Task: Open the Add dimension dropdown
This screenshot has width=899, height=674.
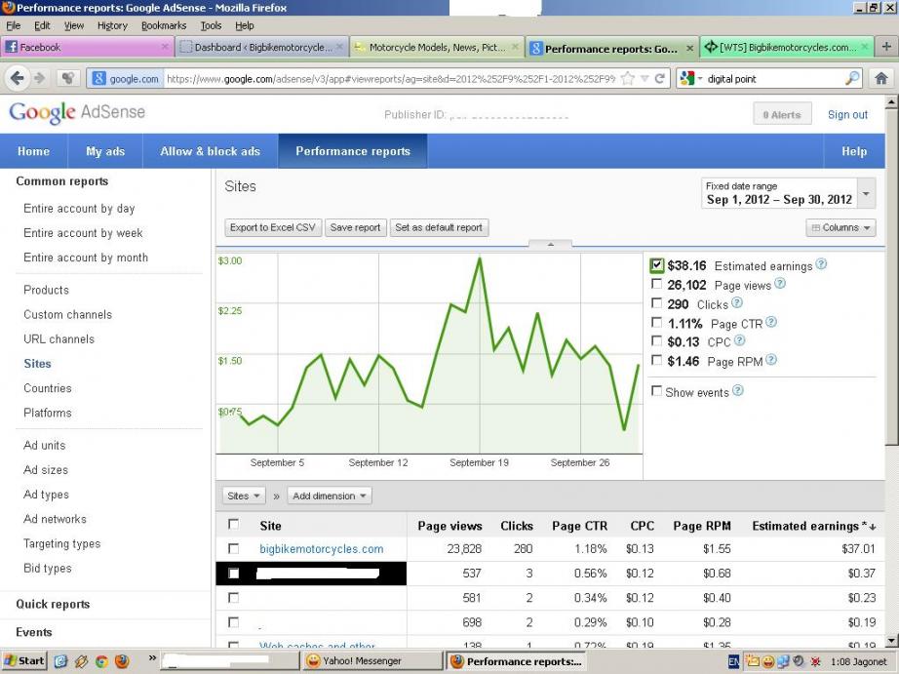Action: (330, 496)
